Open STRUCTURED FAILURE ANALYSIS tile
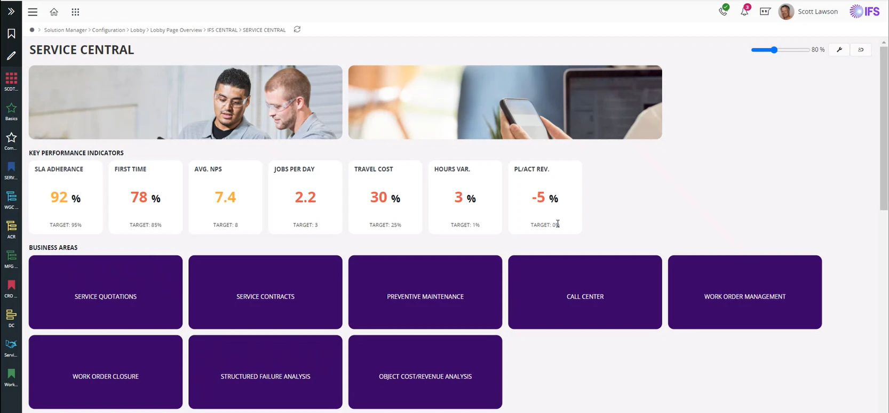Screen dimensions: 889x413 tap(265, 372)
